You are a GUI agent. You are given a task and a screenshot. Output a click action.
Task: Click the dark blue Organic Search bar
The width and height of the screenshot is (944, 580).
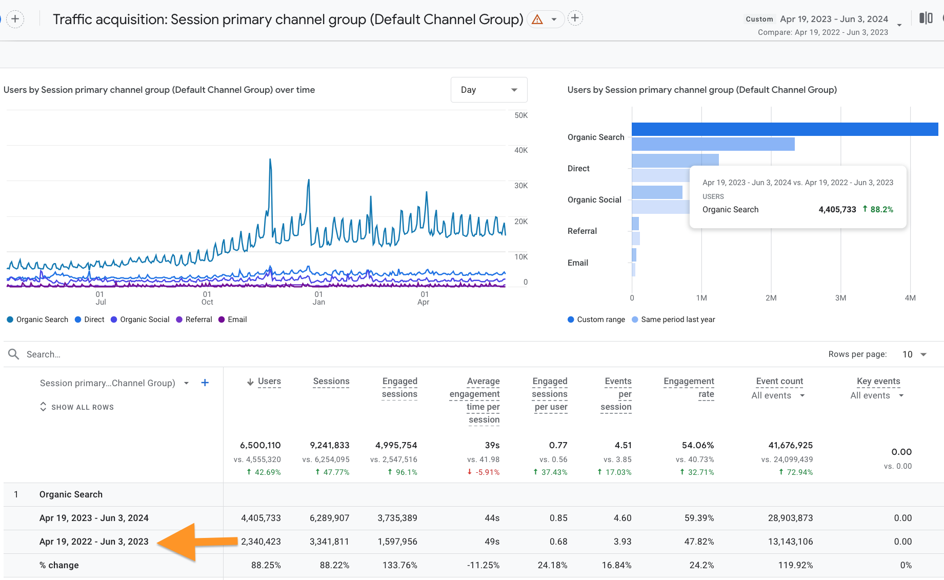pyautogui.click(x=785, y=129)
